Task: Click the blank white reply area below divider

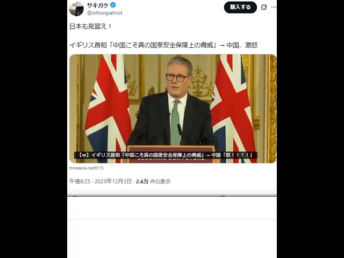Action: [172, 208]
